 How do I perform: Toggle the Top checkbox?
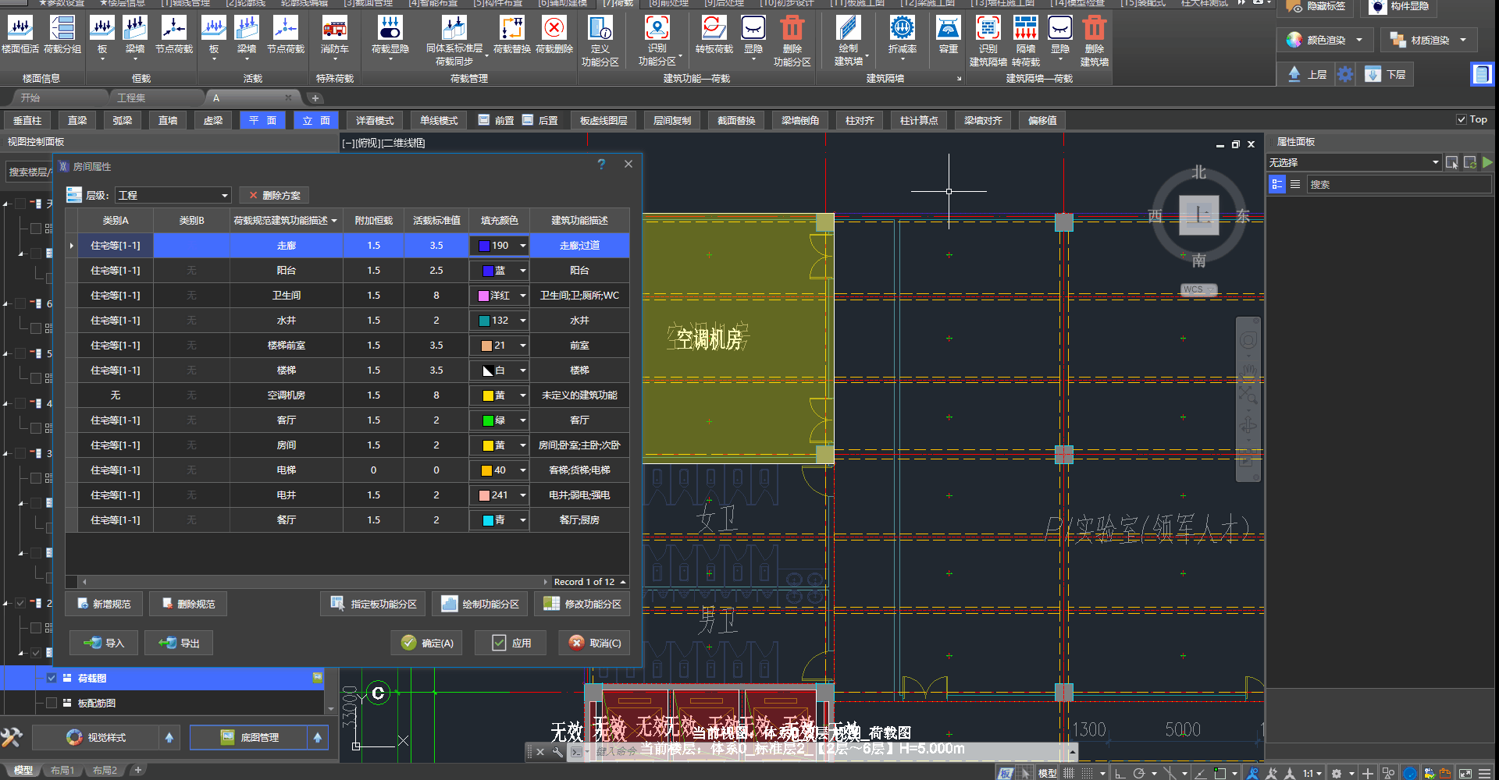point(1462,119)
